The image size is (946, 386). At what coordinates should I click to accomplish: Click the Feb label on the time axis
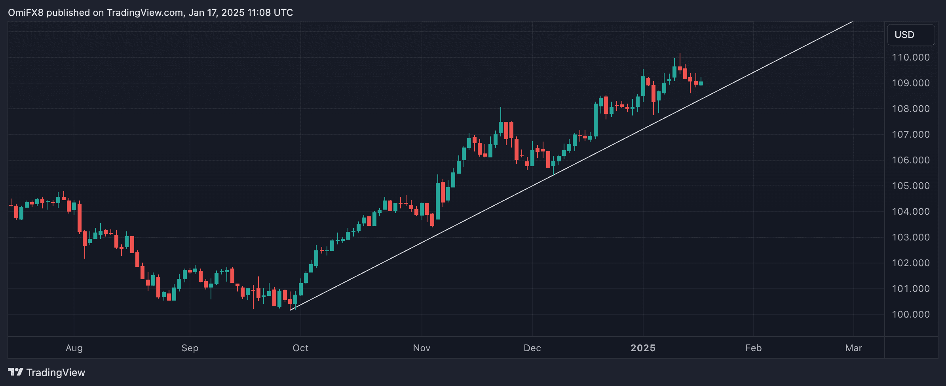pos(753,348)
